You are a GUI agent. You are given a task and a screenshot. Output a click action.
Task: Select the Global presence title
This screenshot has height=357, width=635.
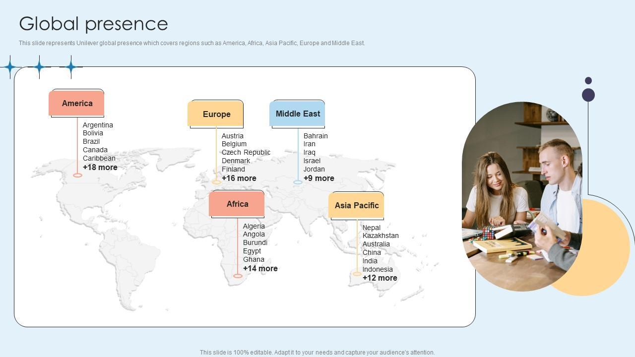(x=93, y=23)
